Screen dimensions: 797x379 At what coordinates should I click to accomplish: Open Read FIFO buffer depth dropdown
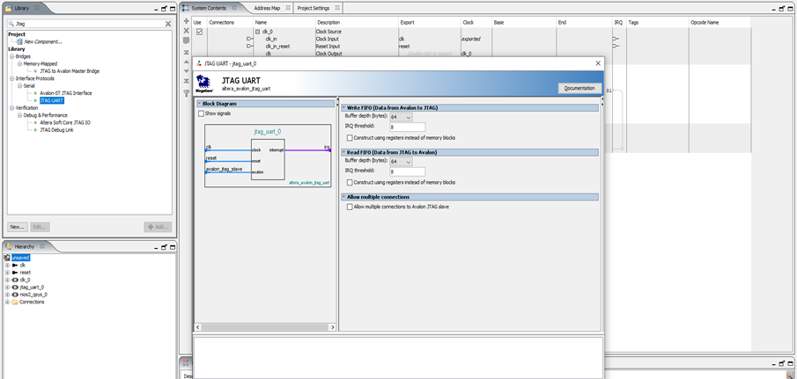tap(401, 162)
